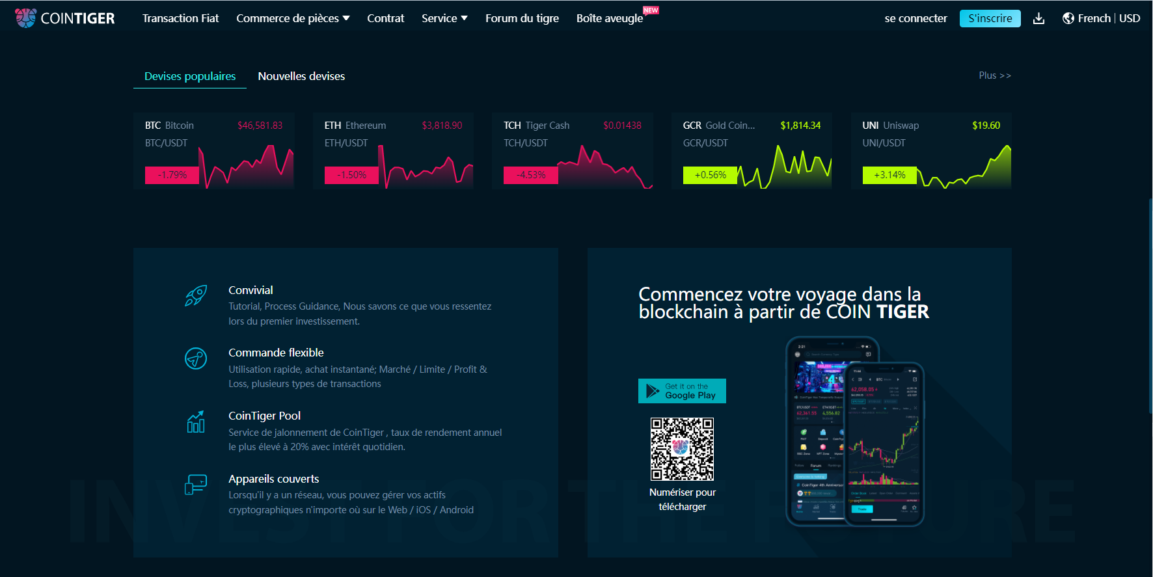Click the Google Play triangle icon
The width and height of the screenshot is (1153, 577).
click(x=652, y=391)
